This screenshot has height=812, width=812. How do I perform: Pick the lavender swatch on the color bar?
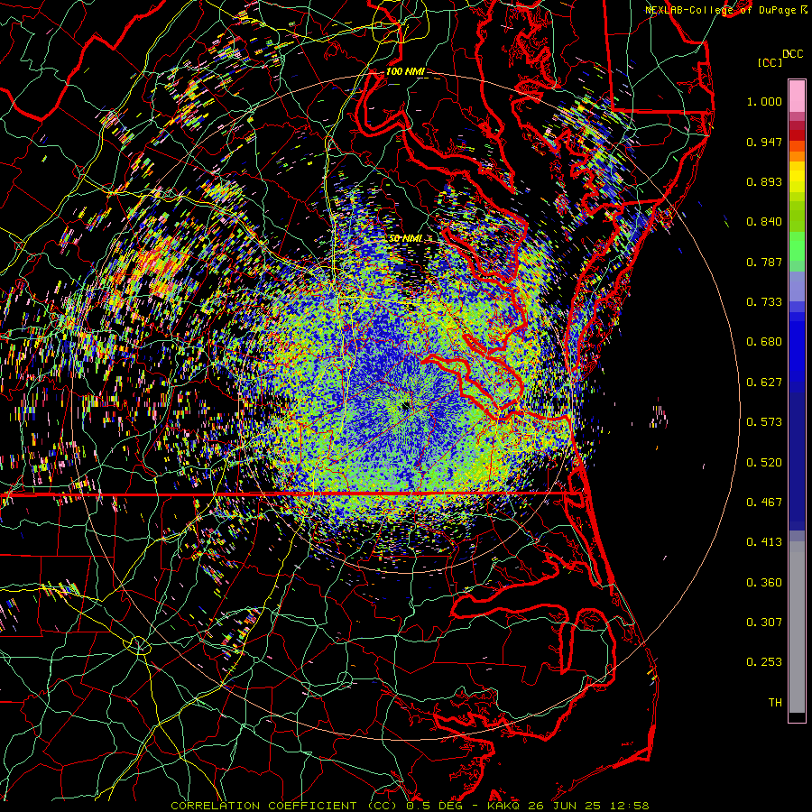click(x=797, y=288)
